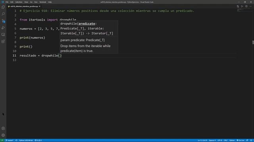Click 'resultado' on line 11
Screen dimensions: 254x142
[28, 56]
